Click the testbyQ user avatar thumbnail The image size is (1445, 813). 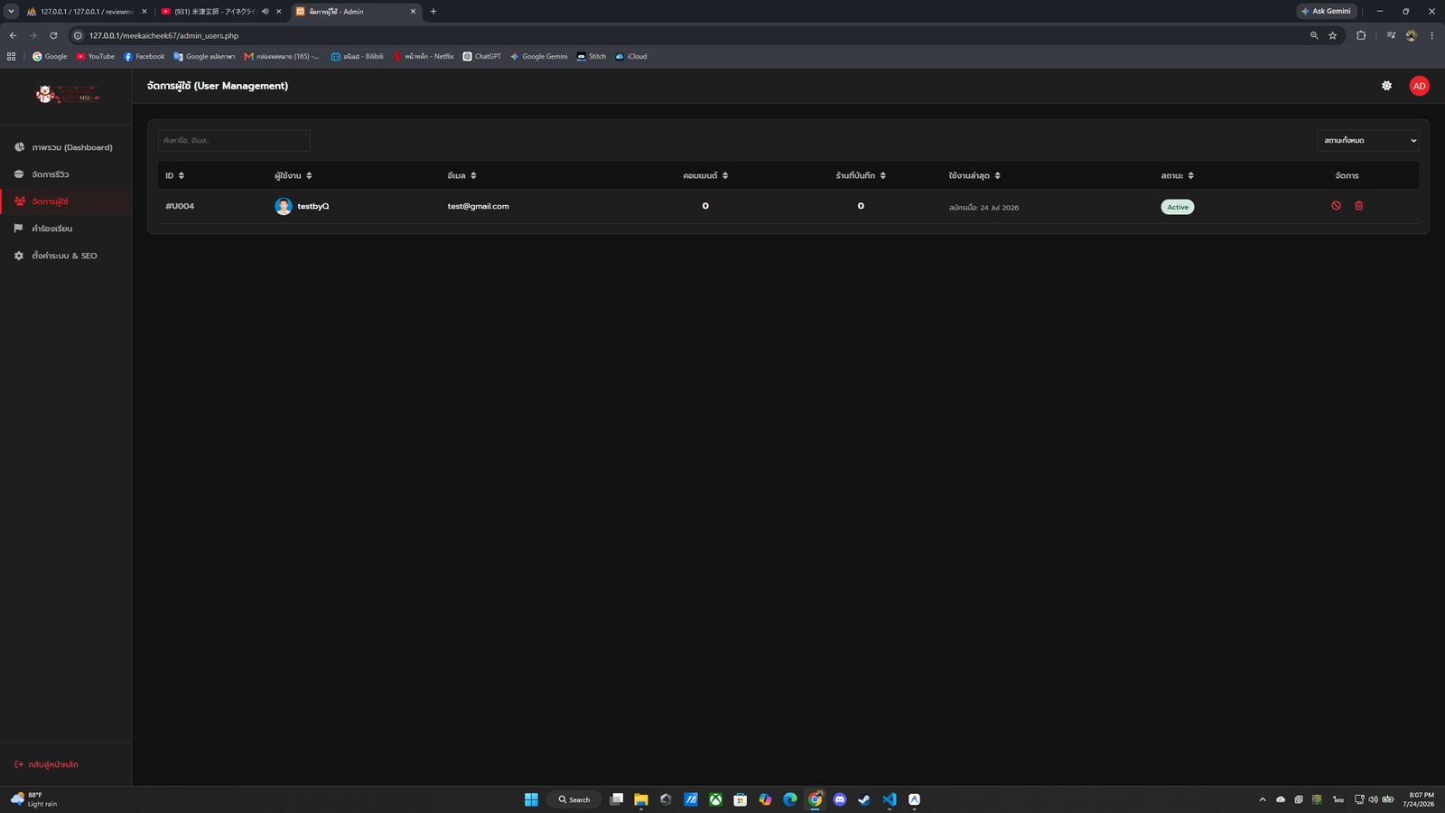point(283,206)
